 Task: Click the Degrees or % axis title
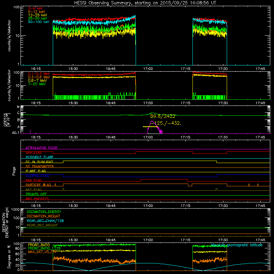[9, 257]
